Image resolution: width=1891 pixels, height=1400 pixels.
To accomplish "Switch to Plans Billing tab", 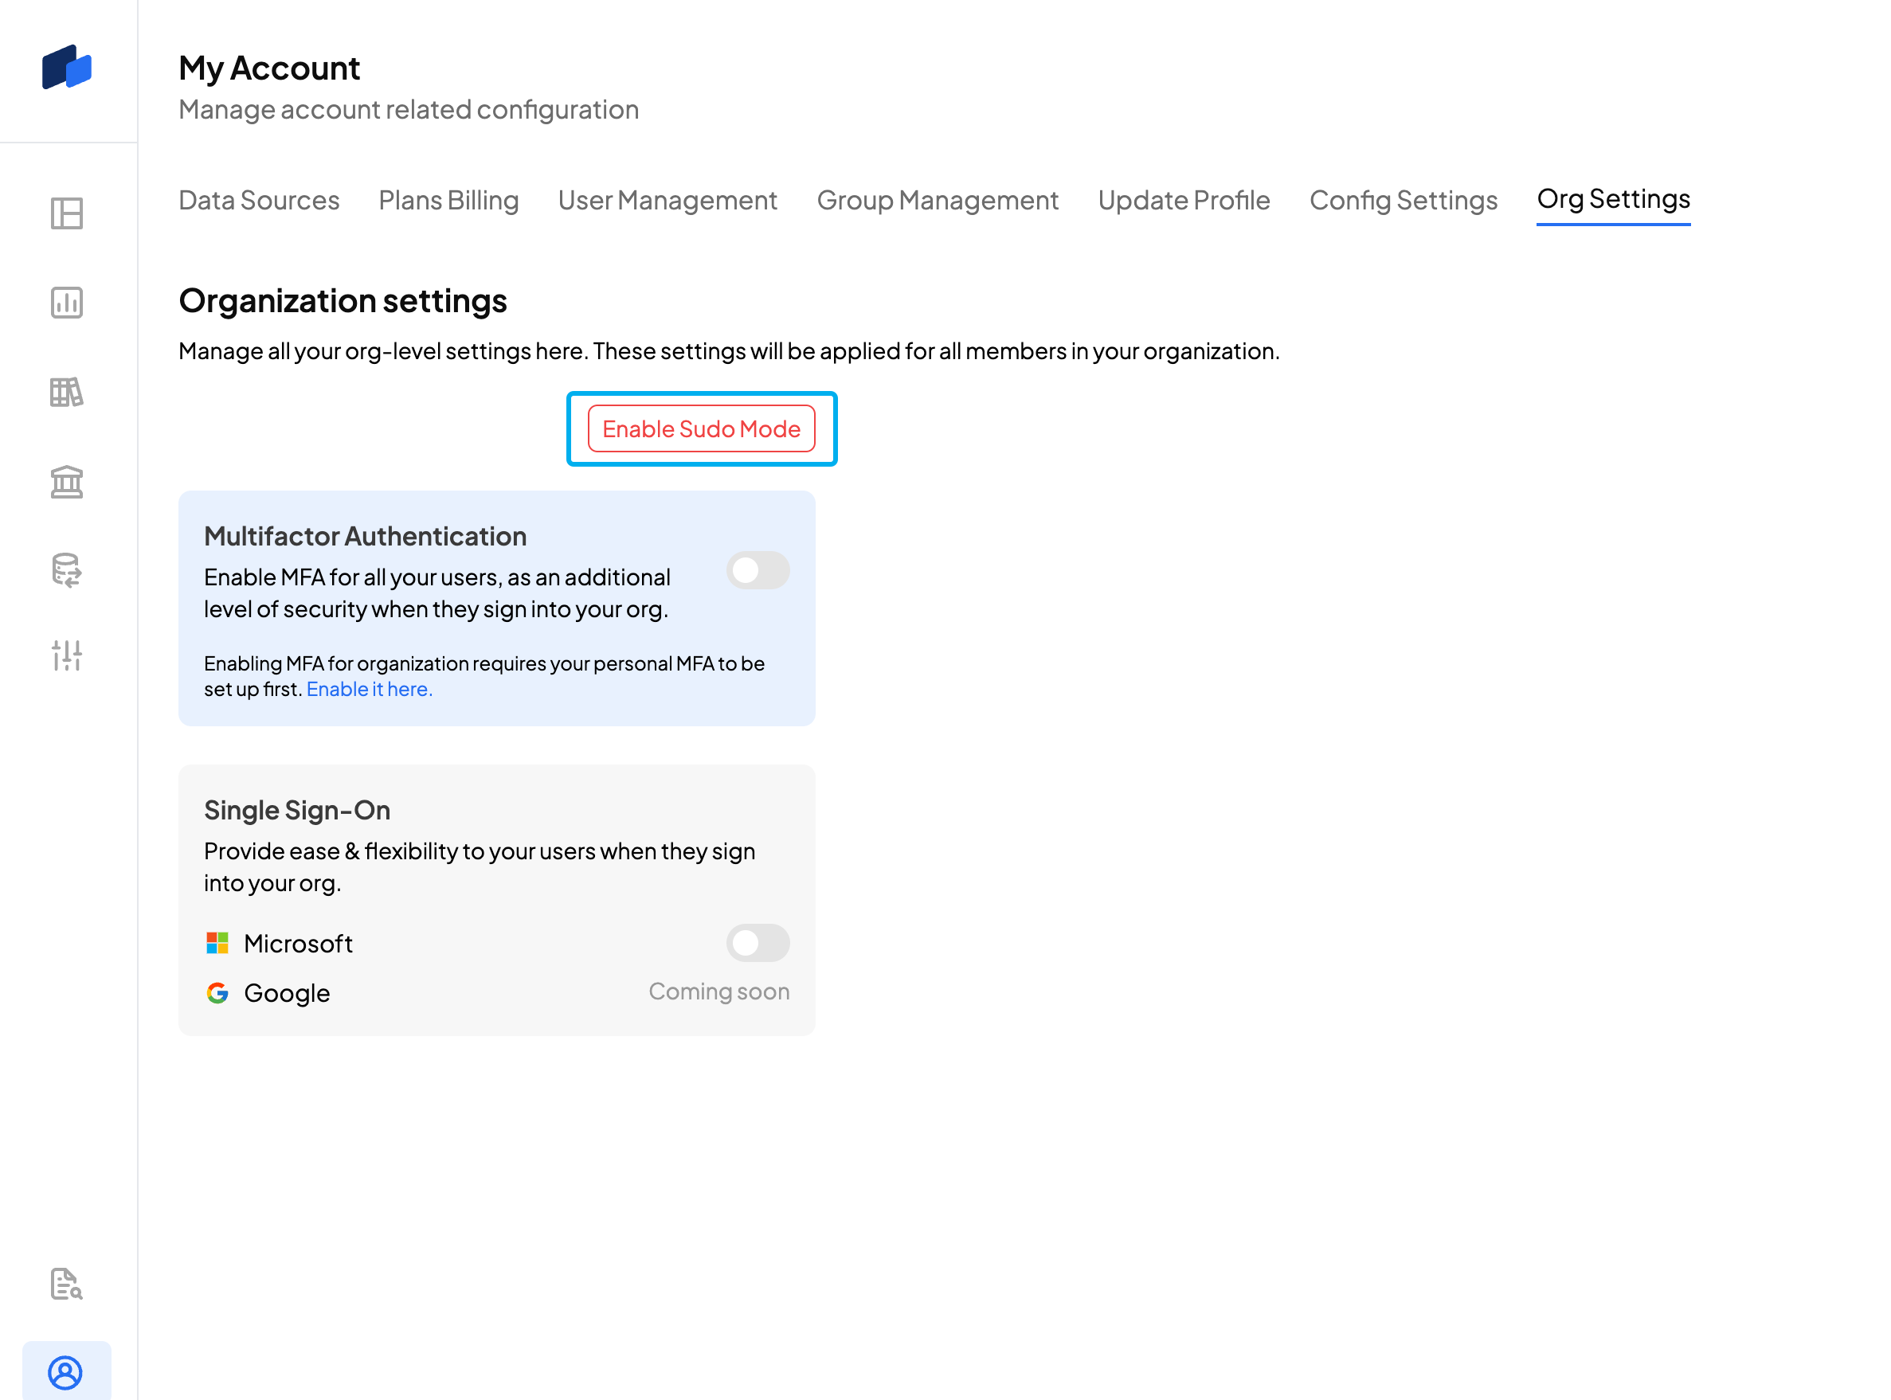I will pos(448,200).
